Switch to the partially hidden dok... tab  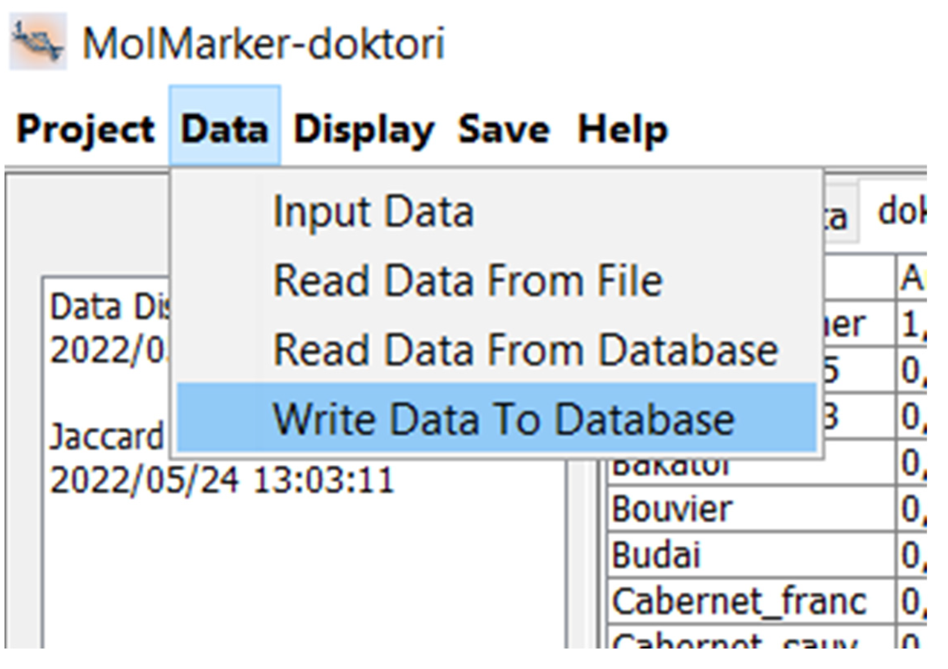tap(901, 213)
